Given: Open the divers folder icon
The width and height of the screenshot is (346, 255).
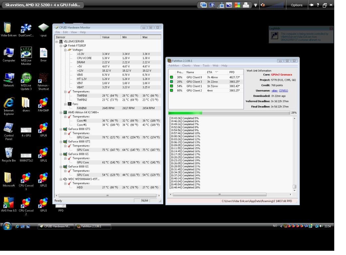Looking at the screenshot, I should pyautogui.click(x=26, y=105).
